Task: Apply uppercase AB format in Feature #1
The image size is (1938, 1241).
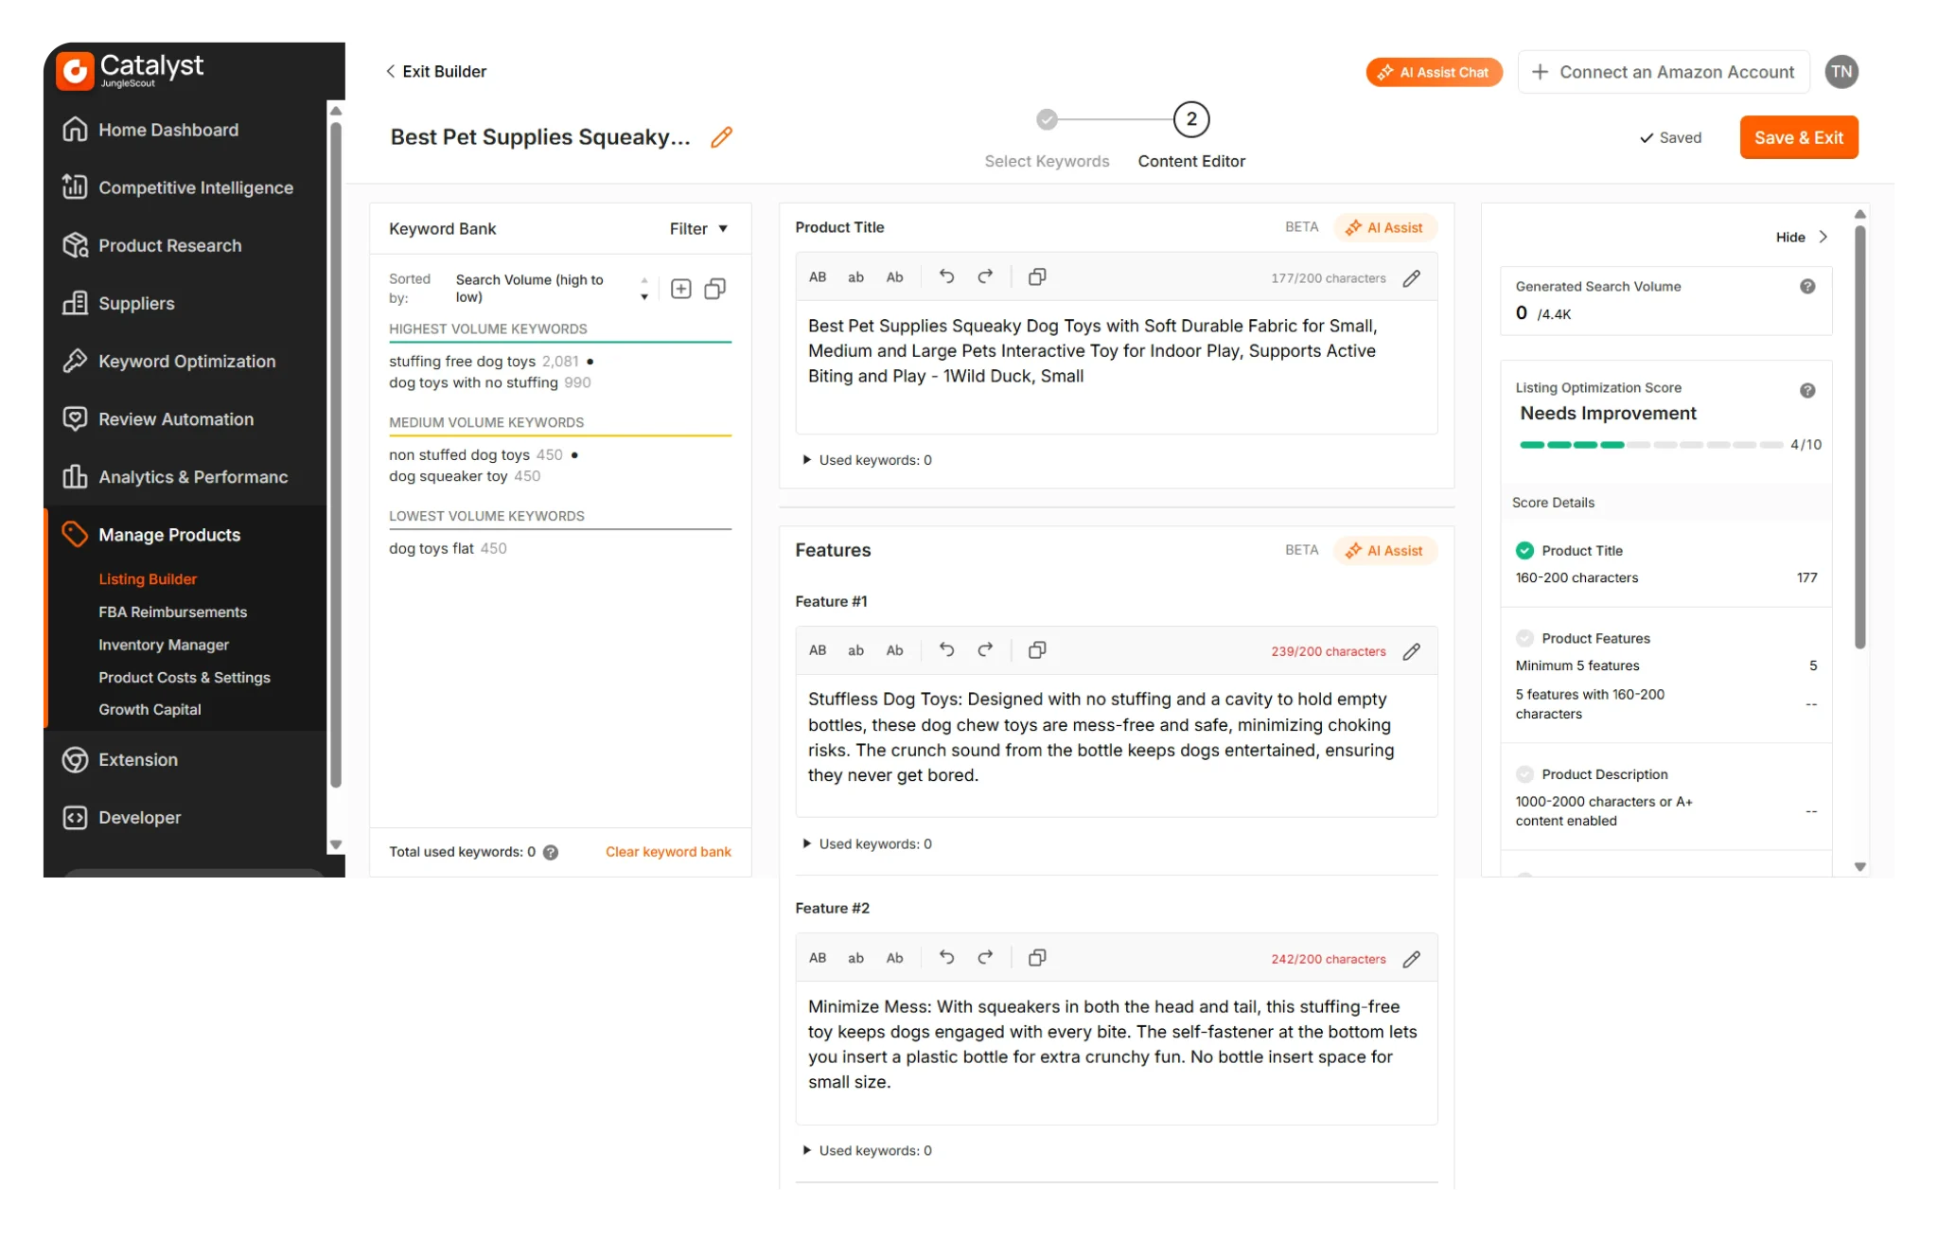Action: 818,650
